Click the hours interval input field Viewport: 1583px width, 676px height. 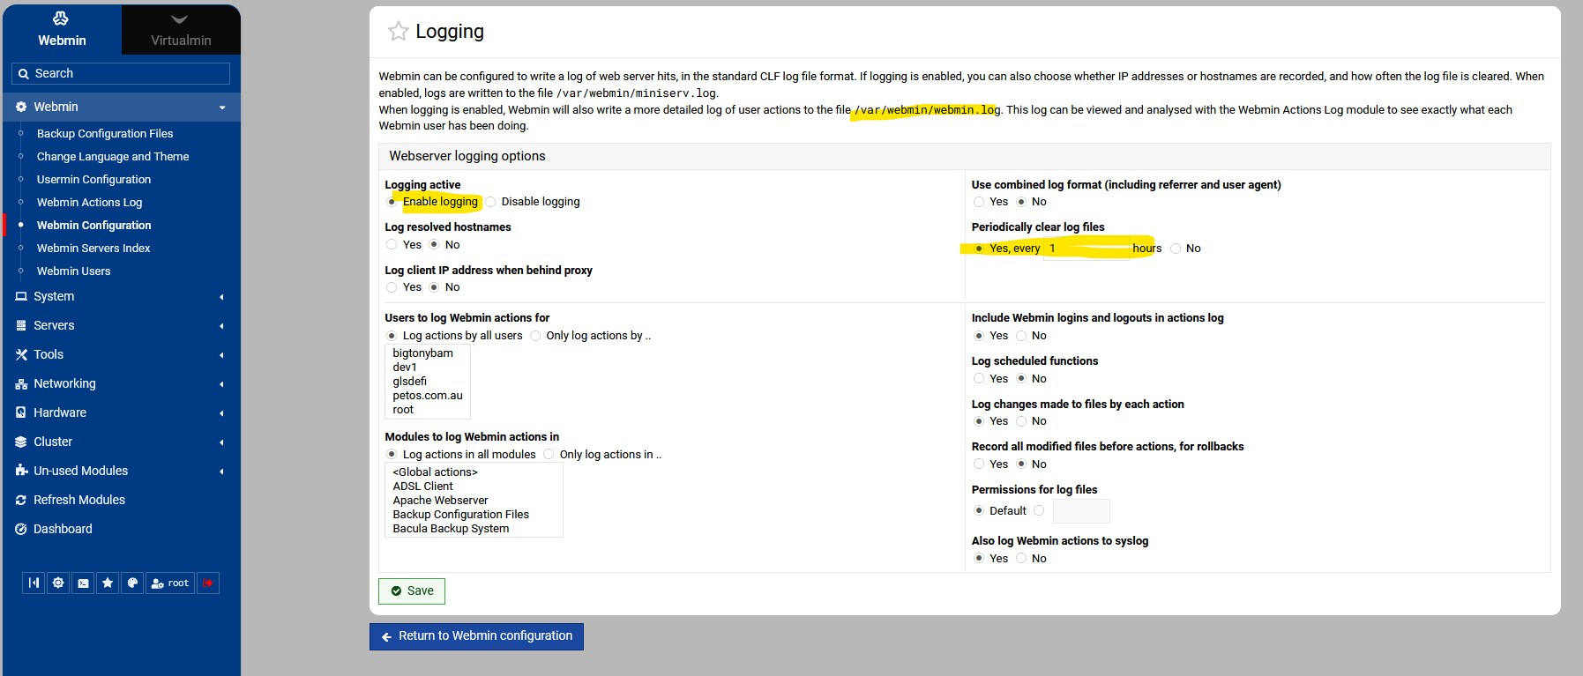(x=1086, y=249)
